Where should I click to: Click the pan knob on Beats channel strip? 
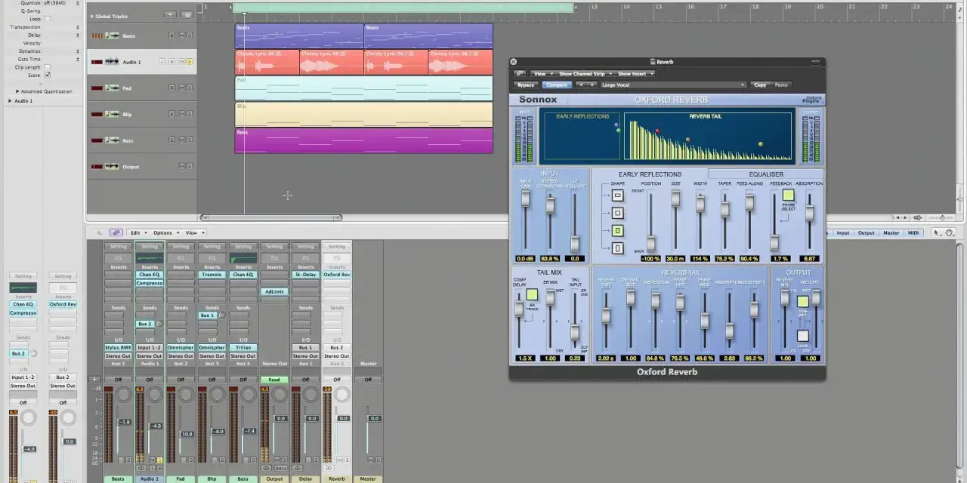tap(124, 395)
